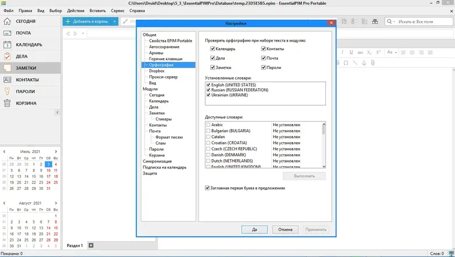Open the Сегодня module in sidebar
The height and width of the screenshot is (257, 455).
click(30, 21)
